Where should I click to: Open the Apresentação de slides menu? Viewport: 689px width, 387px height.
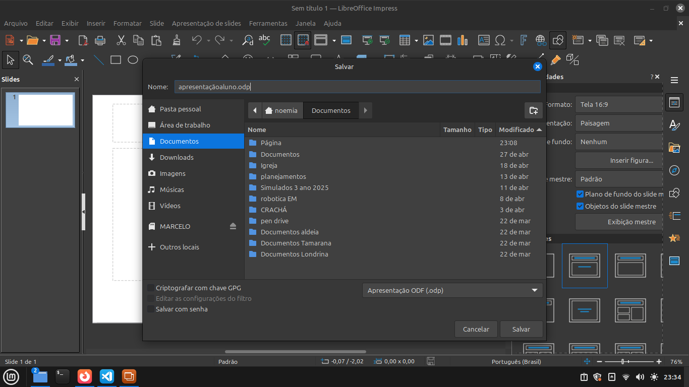[x=206, y=23]
